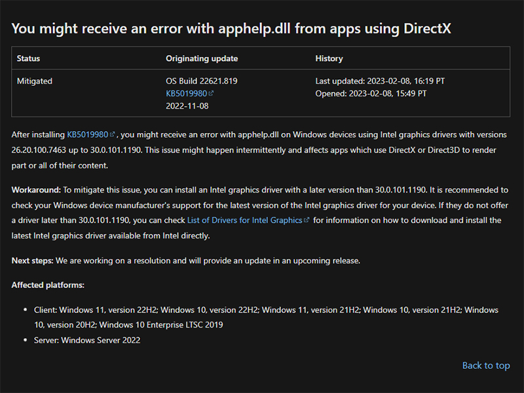The height and width of the screenshot is (393, 524).
Task: Click the OS Build 22621.819 text
Action: [201, 81]
